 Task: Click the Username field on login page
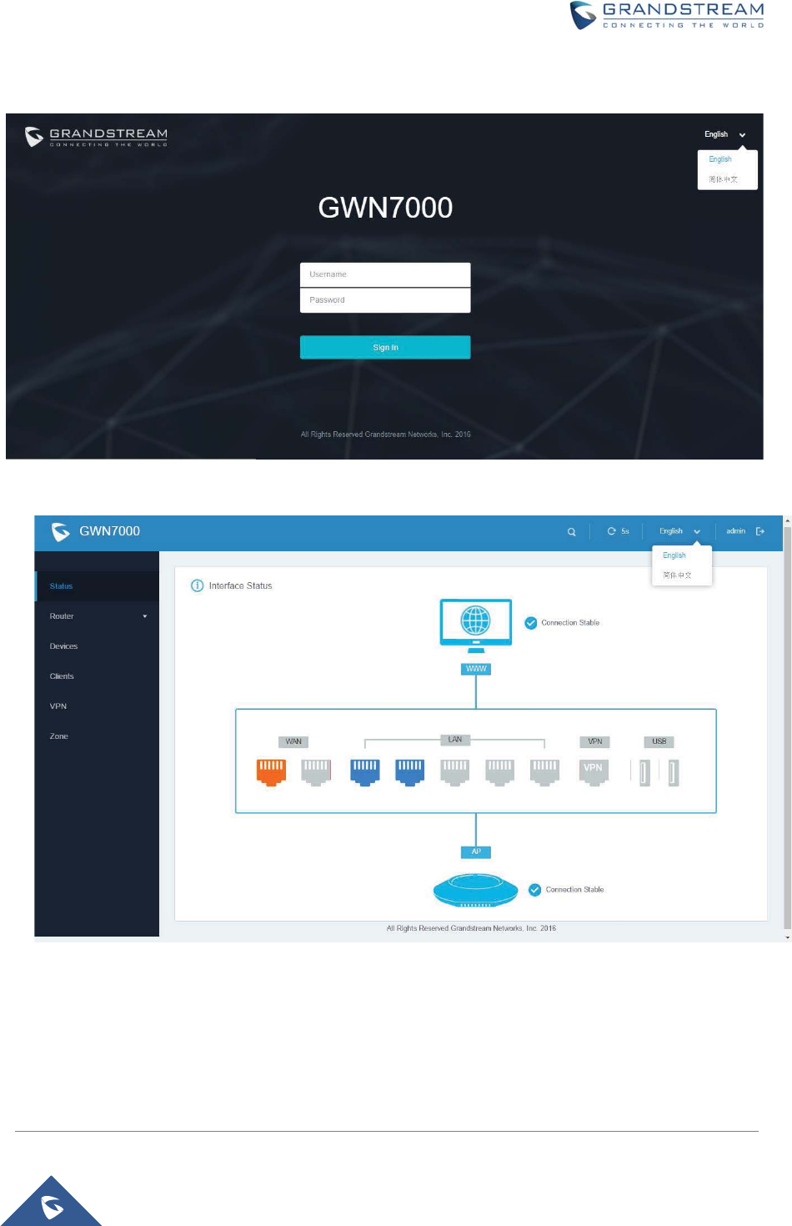[x=385, y=274]
